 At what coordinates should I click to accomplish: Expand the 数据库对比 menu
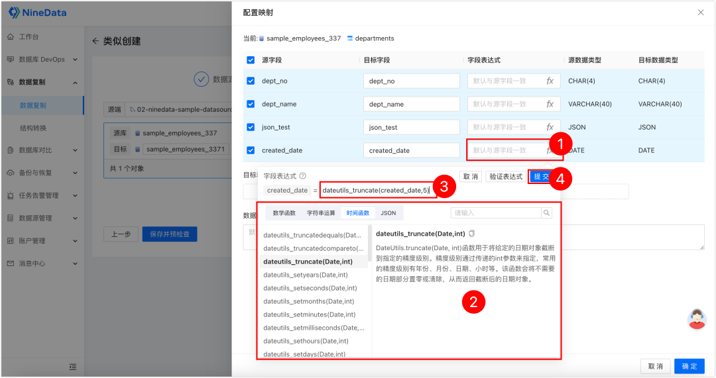click(x=76, y=150)
